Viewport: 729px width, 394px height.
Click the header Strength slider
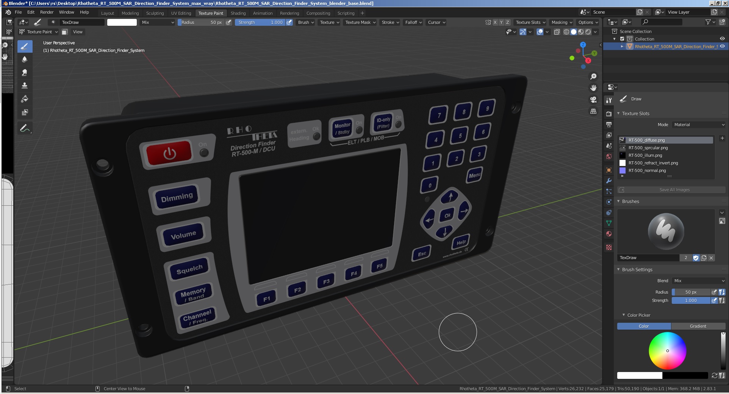(260, 22)
